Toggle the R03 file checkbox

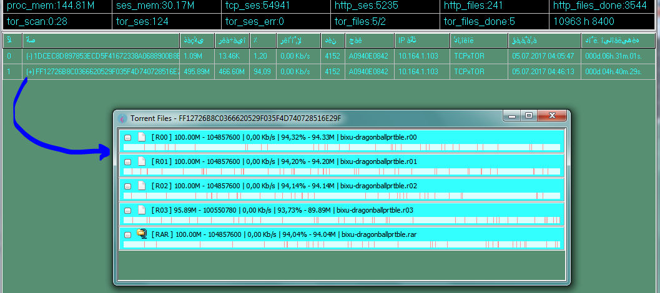(x=128, y=211)
